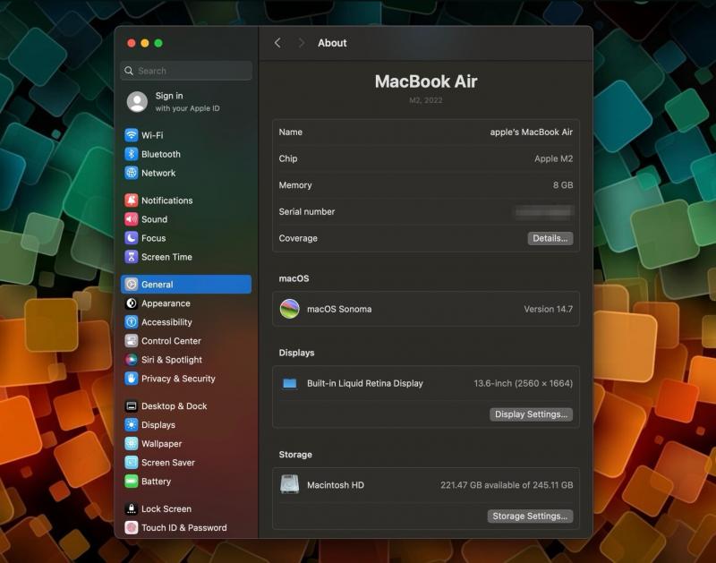
Task: Select the Lock Screen padlock icon
Action: point(132,508)
